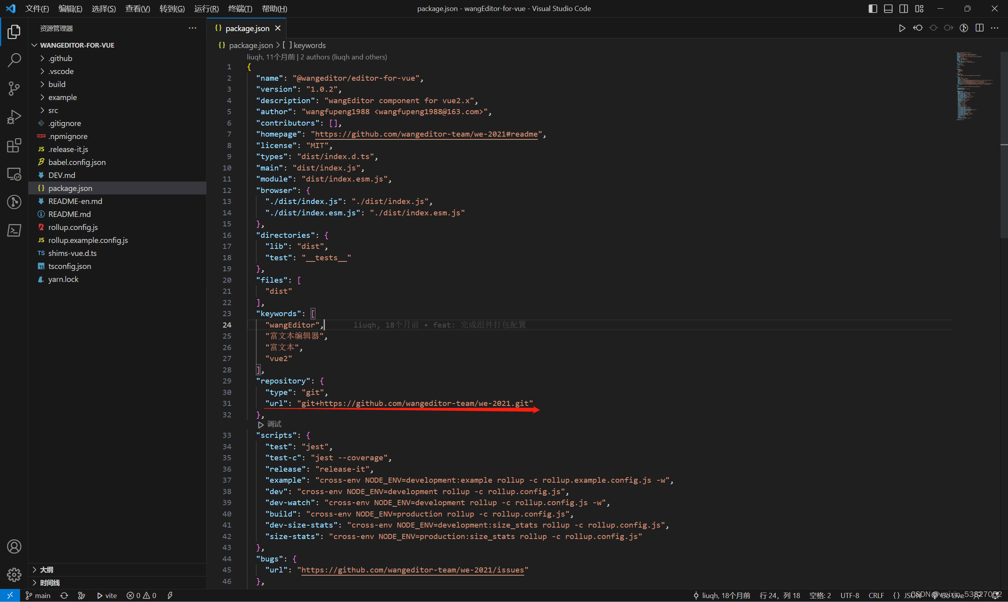Open Manage gear in activity bar

coord(14,574)
